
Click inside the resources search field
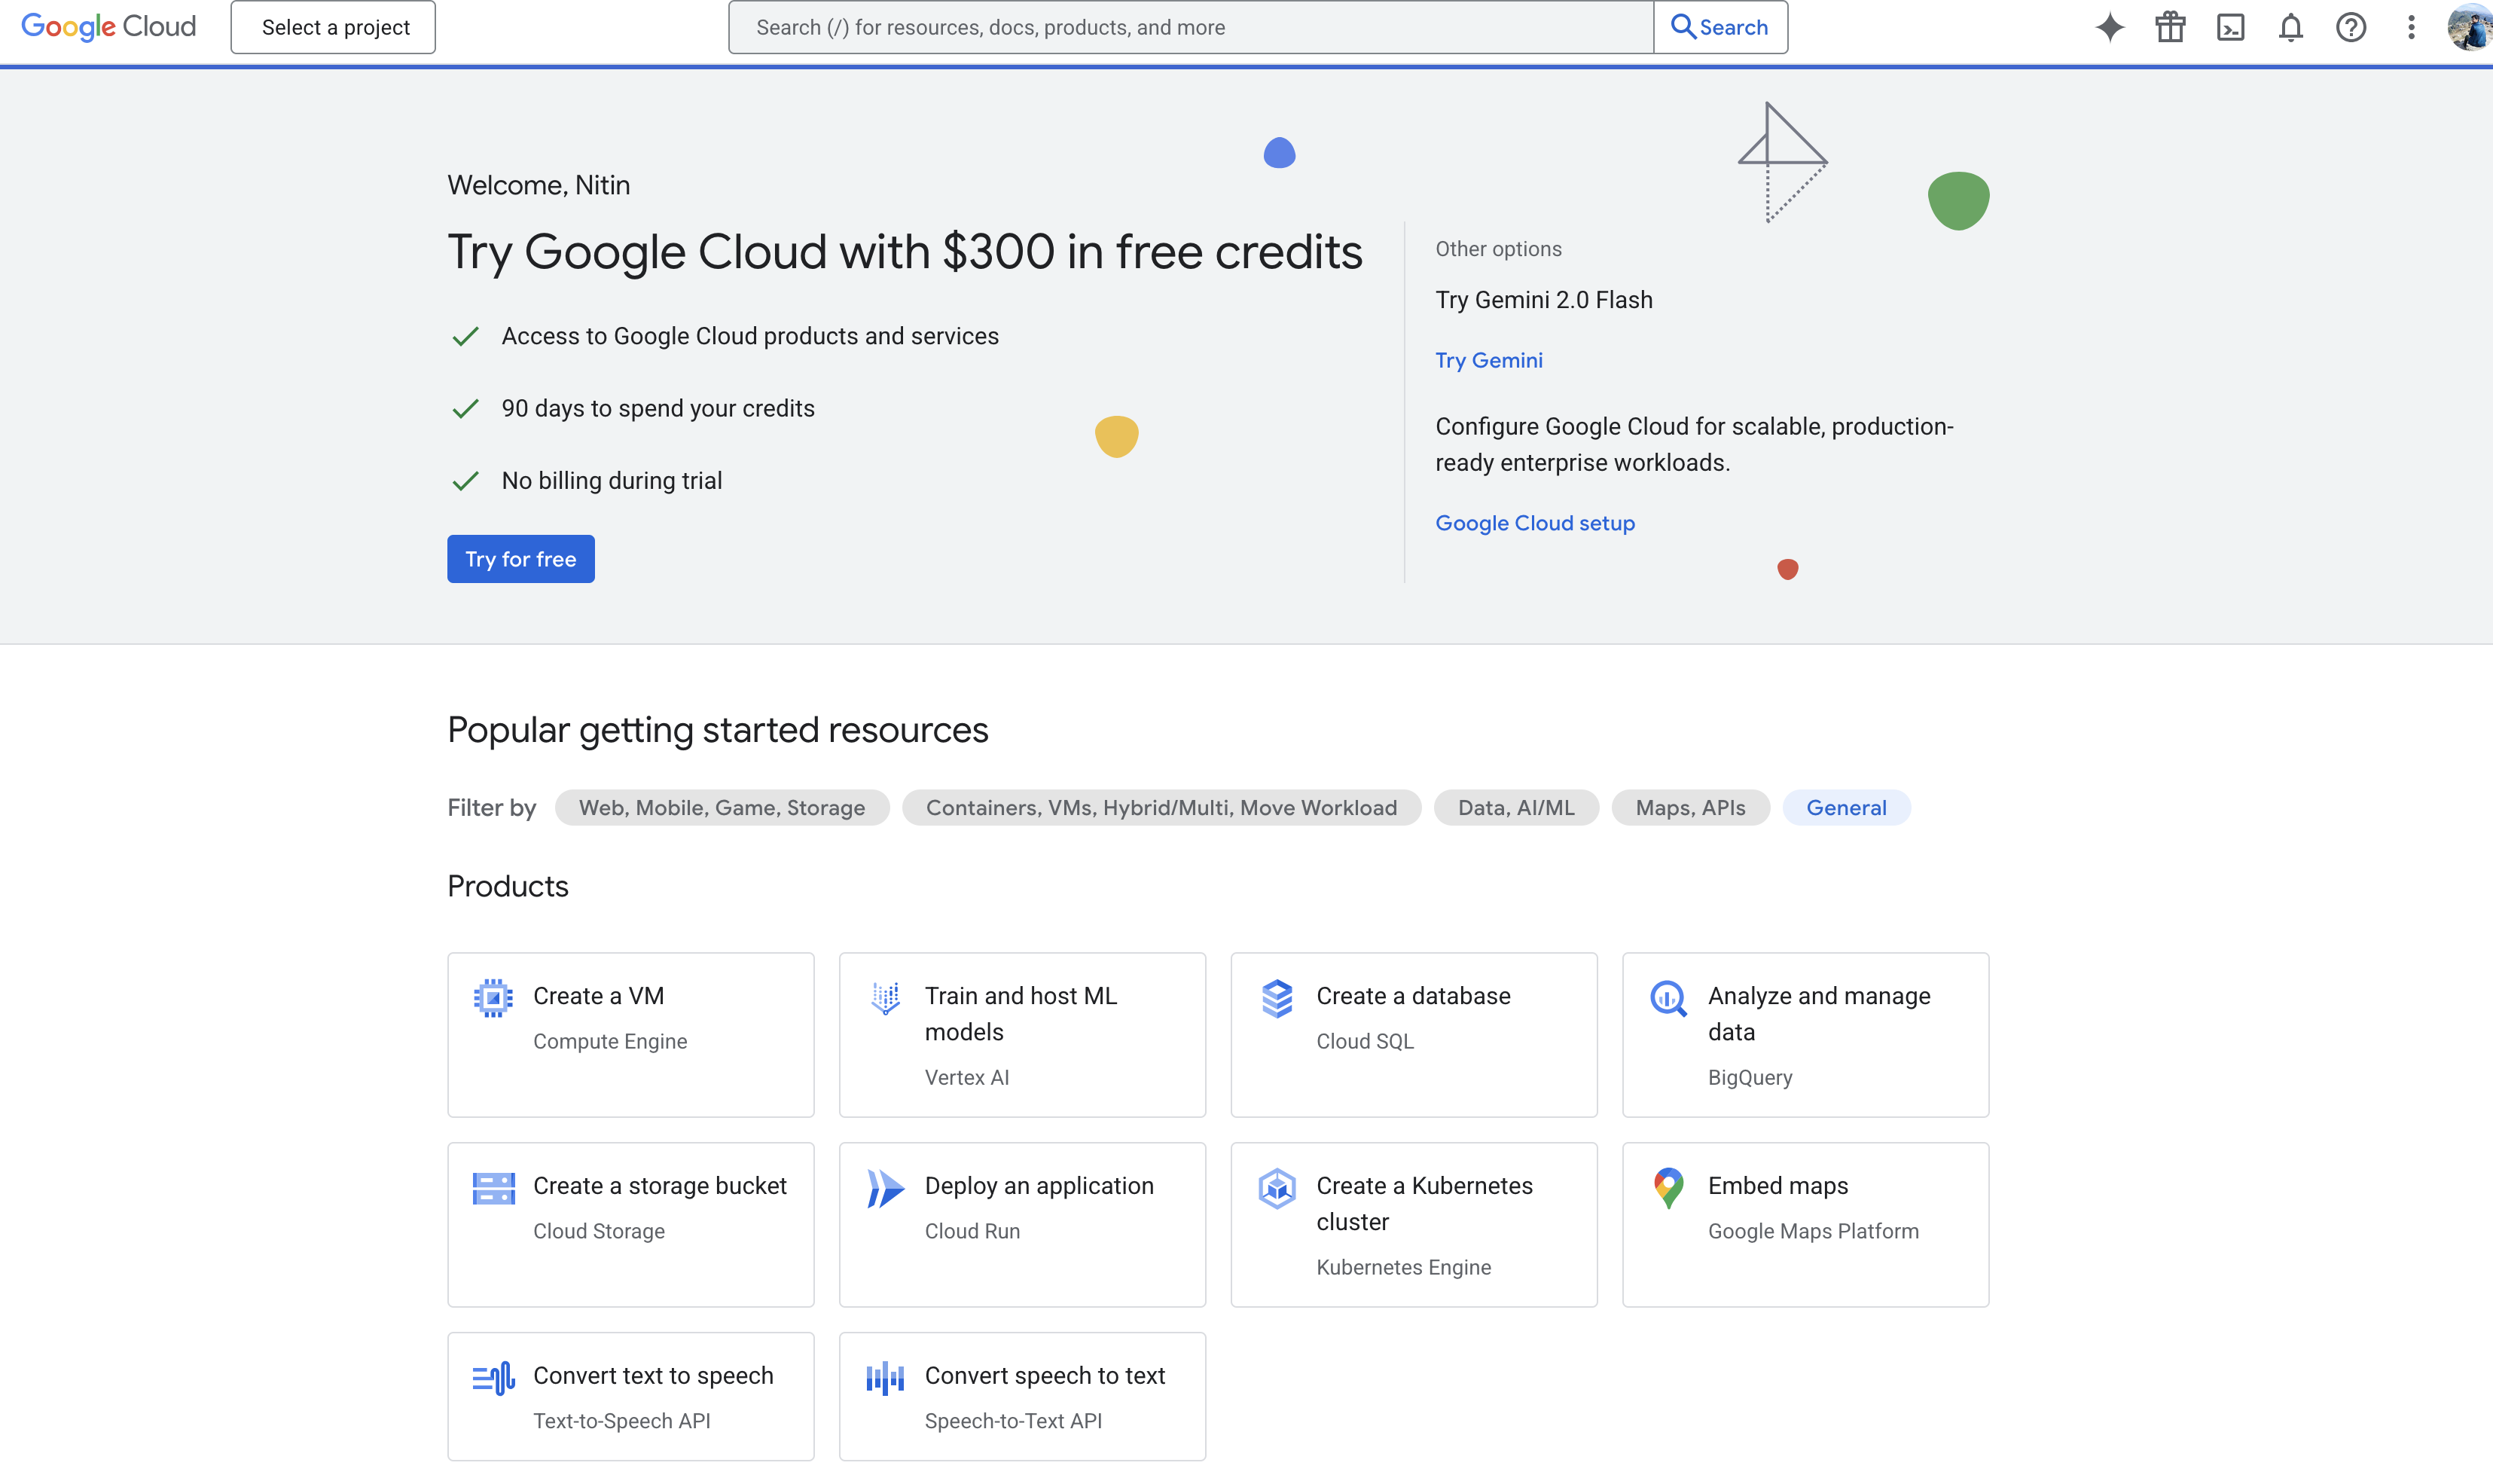(1189, 27)
